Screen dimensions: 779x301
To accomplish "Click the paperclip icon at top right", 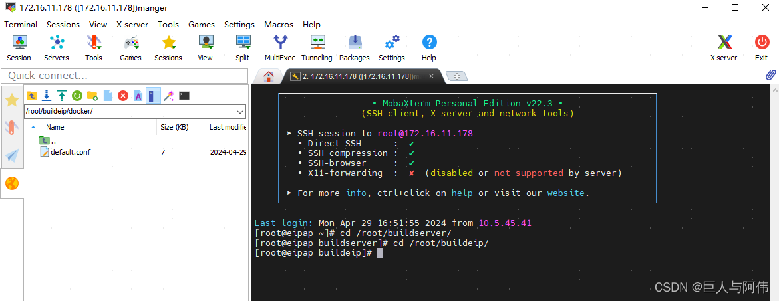I will [770, 75].
